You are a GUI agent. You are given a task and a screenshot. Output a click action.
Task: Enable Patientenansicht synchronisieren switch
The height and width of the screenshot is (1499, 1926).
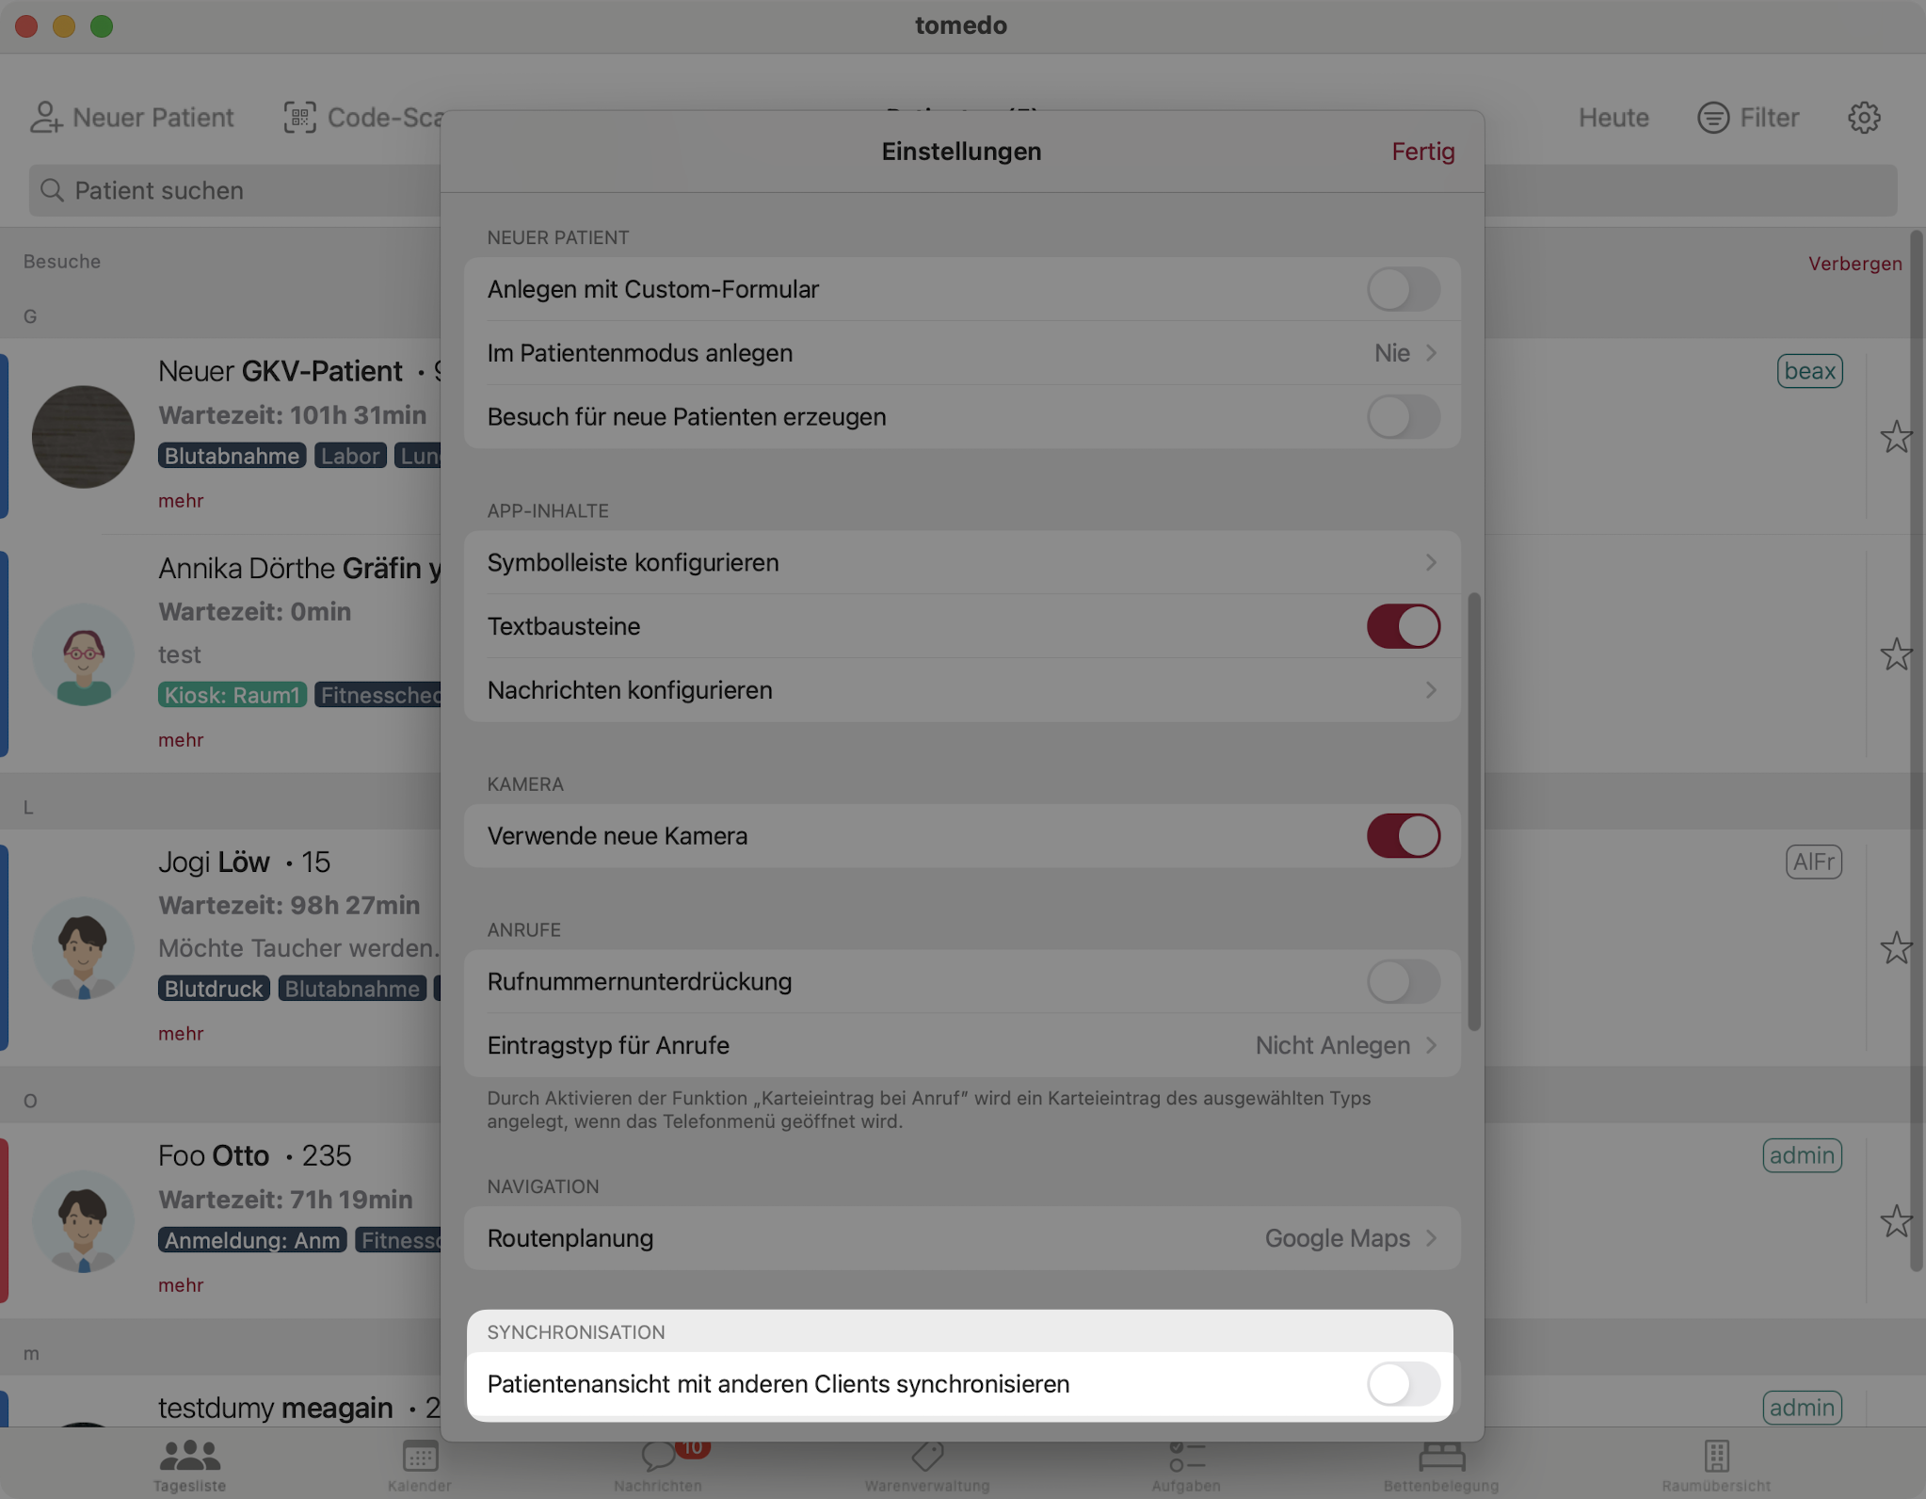coord(1403,1384)
